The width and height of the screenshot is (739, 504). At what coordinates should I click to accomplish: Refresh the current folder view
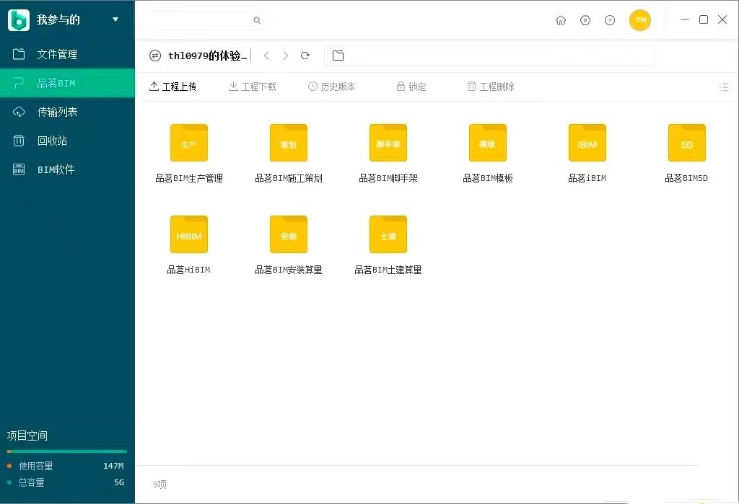(x=305, y=56)
